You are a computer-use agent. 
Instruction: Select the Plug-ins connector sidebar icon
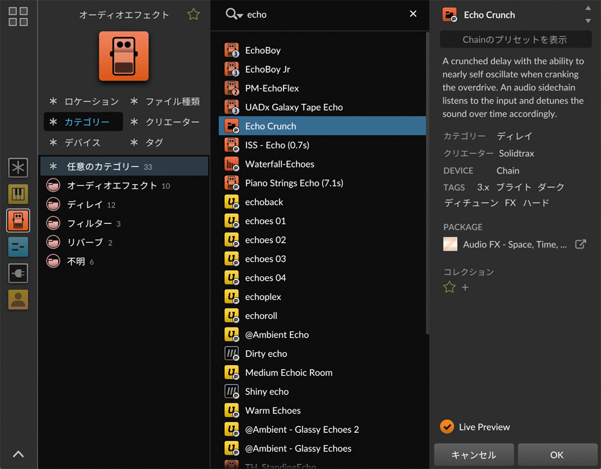[x=18, y=273]
